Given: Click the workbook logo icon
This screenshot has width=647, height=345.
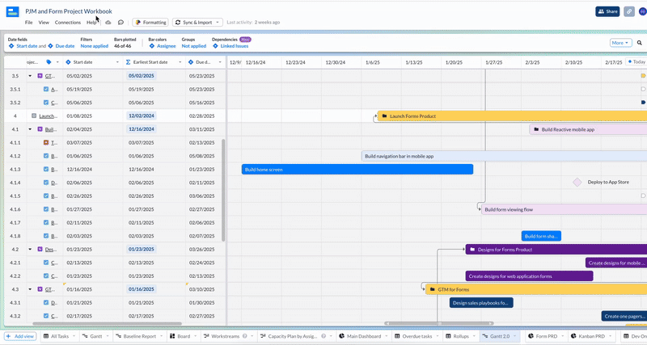Looking at the screenshot, I should click(12, 12).
